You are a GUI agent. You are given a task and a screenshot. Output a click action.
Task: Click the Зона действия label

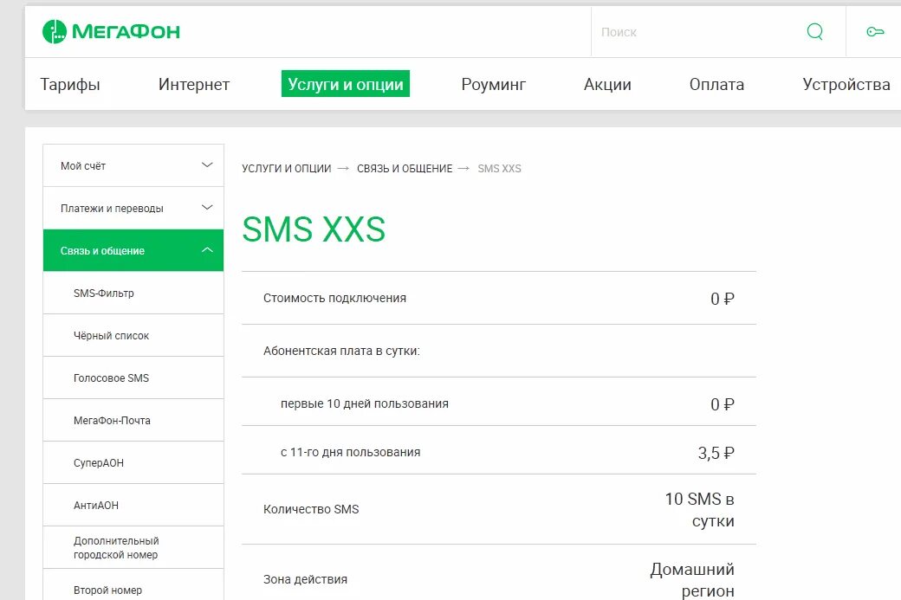[305, 579]
